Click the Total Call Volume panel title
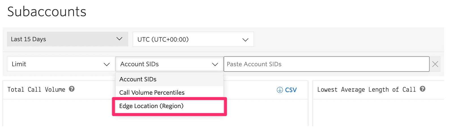The image size is (453, 135). click(36, 90)
